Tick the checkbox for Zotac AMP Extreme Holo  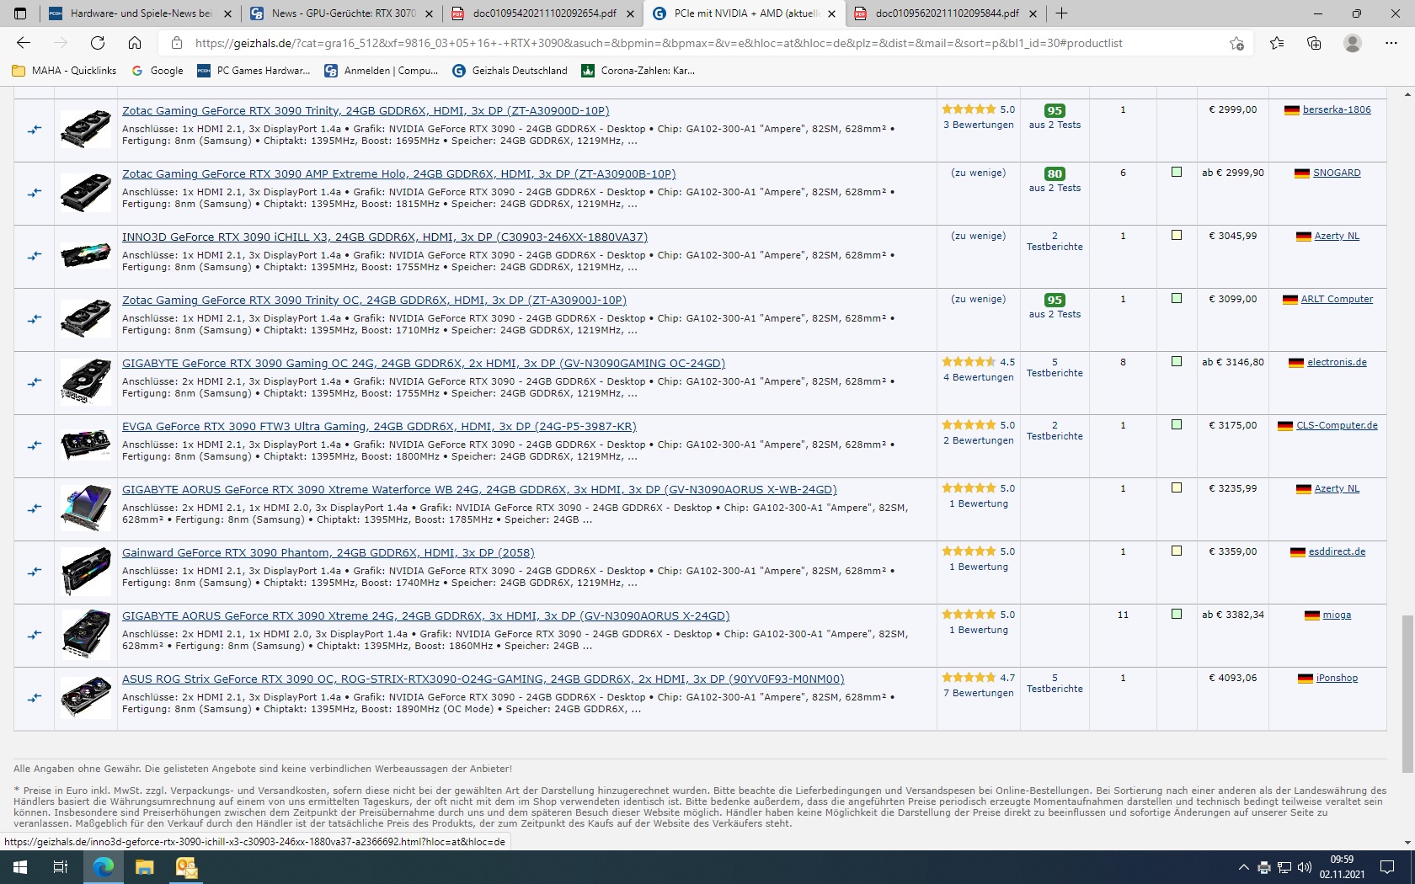1177,173
